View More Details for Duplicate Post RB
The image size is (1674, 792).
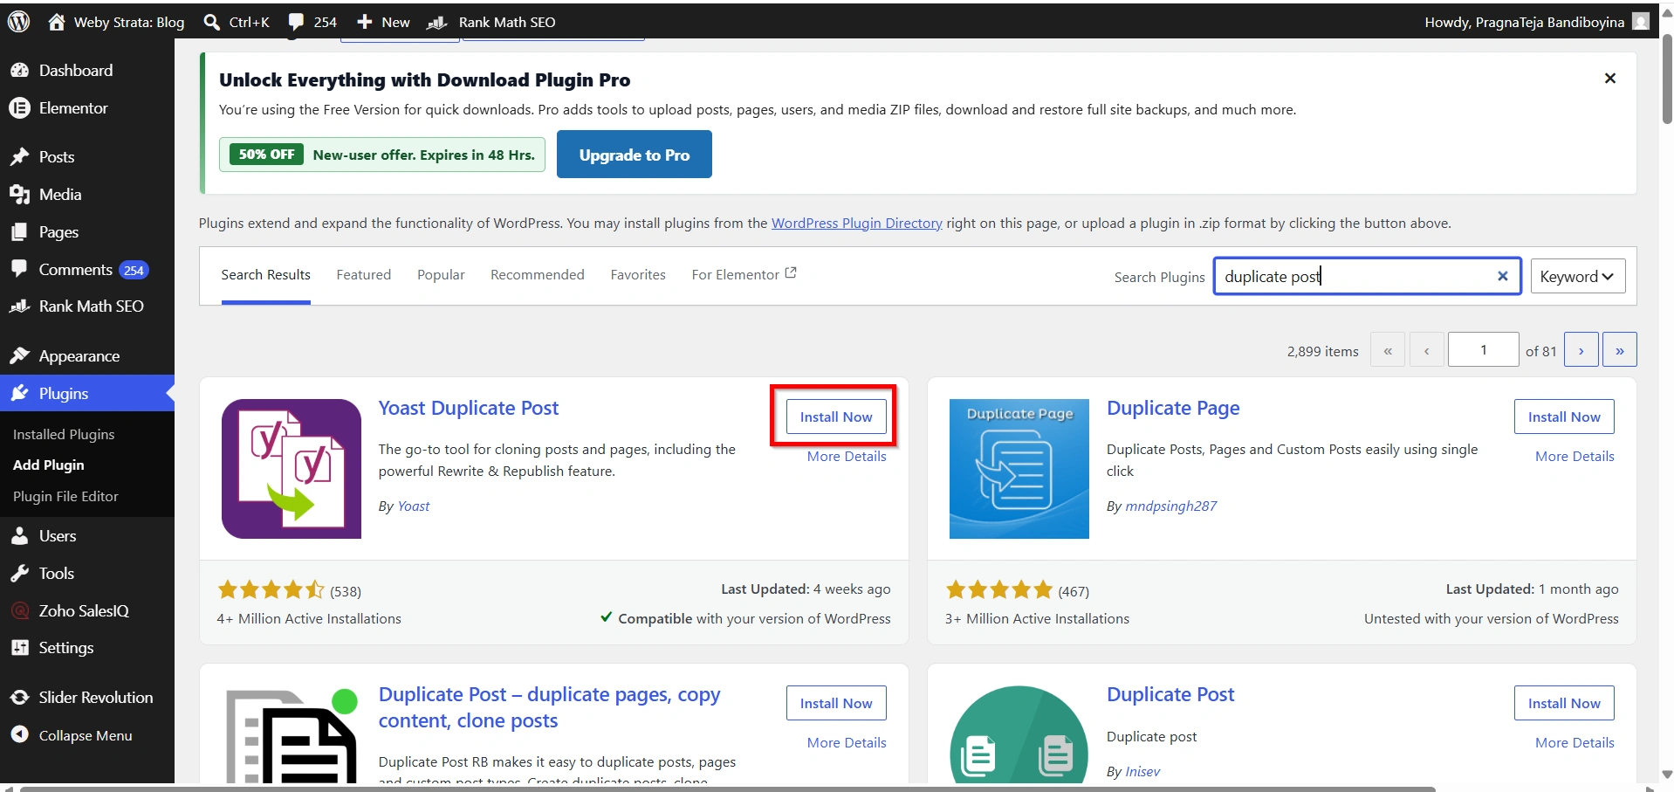tap(847, 742)
